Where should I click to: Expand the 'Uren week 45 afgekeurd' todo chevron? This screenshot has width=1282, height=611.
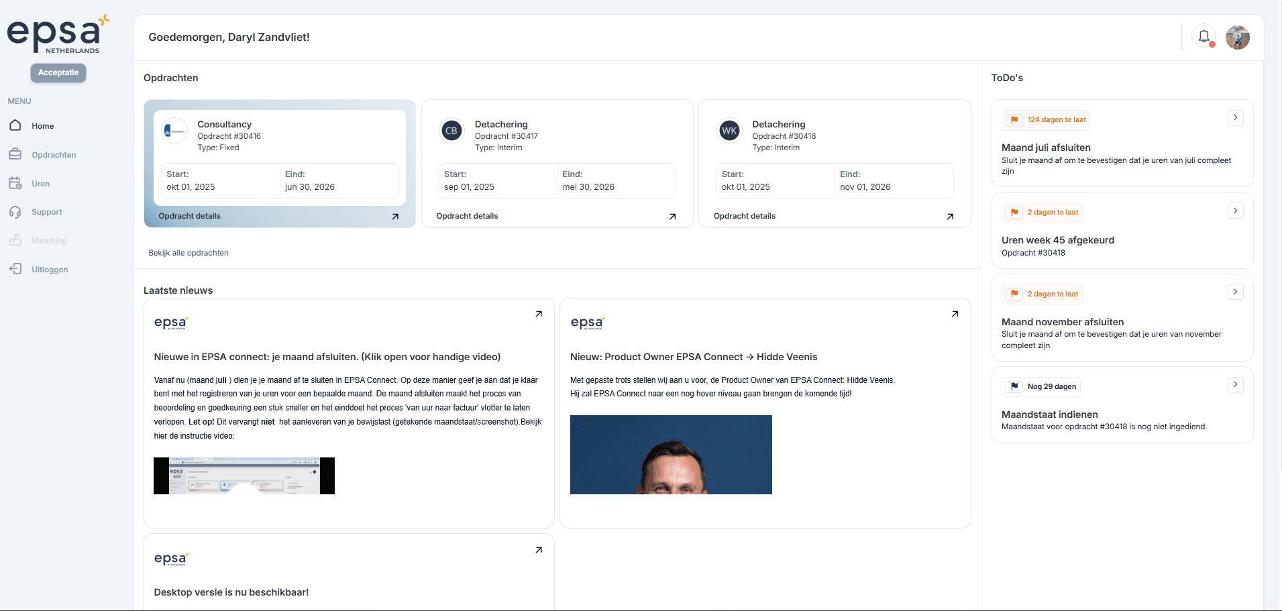(1236, 211)
